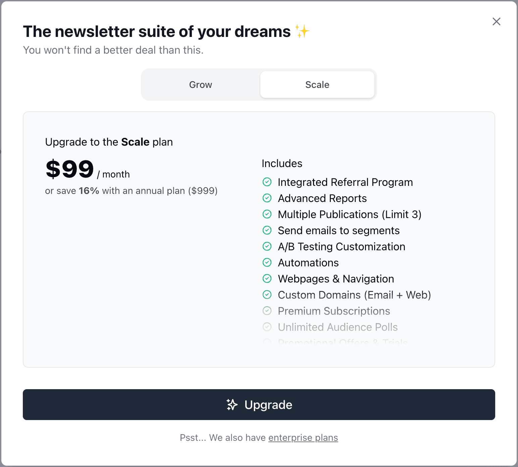Click the sparkles emoji after the headline
This screenshot has width=518, height=467.
(x=302, y=31)
